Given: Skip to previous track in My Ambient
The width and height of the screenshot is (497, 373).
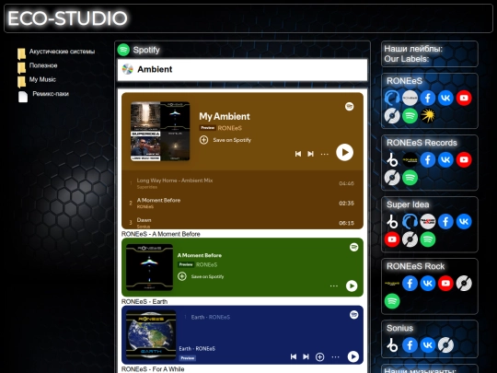Looking at the screenshot, I should (298, 154).
